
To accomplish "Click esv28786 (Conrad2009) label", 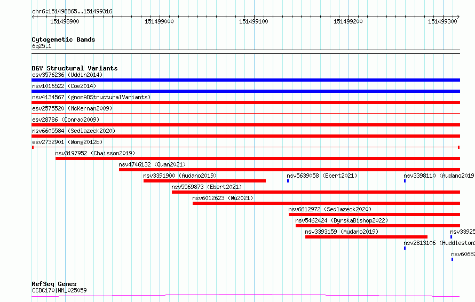I will click(x=66, y=120).
